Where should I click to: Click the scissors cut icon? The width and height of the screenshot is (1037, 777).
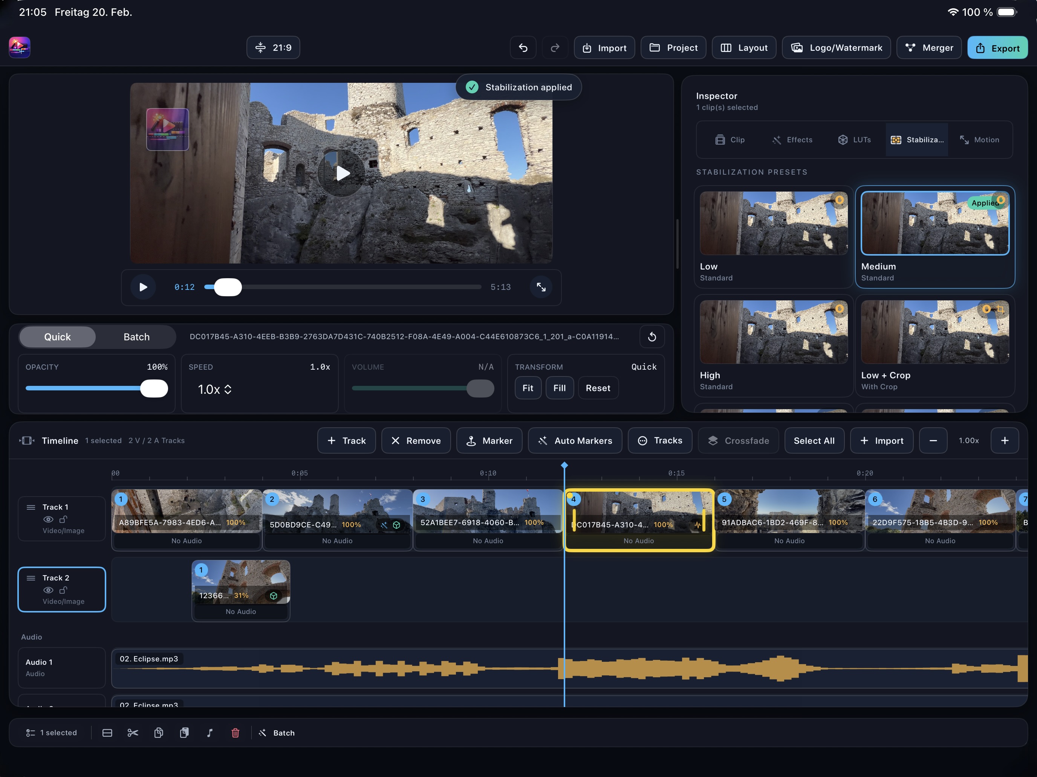[133, 733]
